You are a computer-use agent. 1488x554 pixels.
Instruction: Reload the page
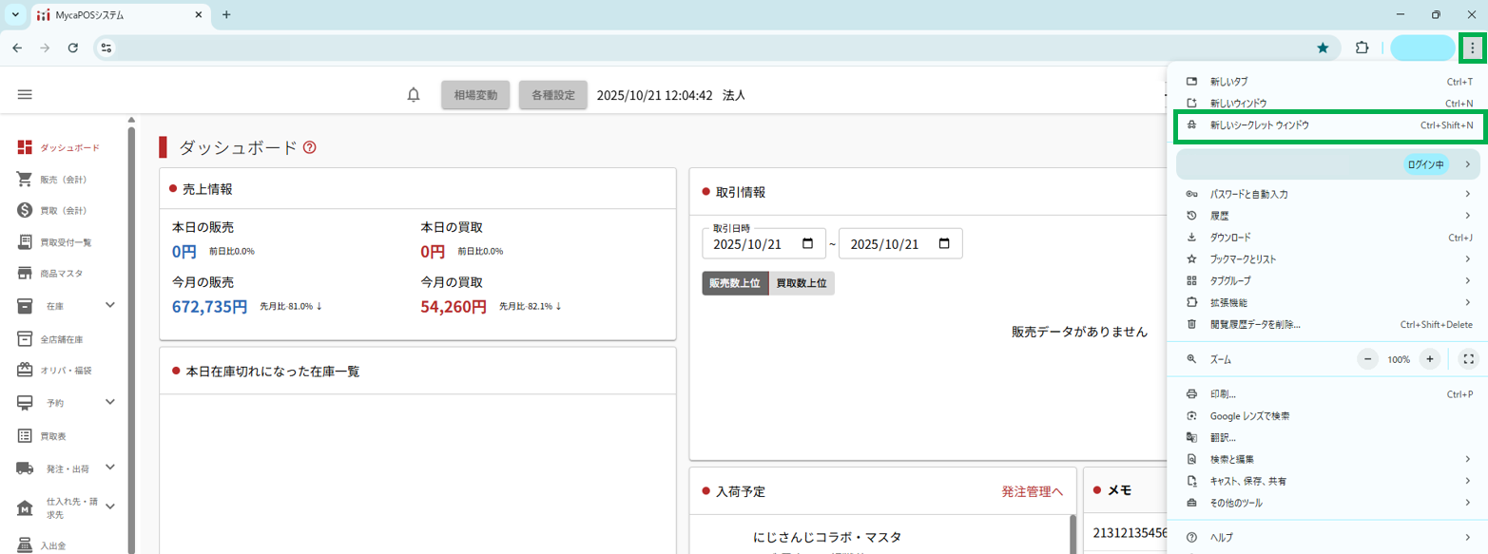click(73, 48)
